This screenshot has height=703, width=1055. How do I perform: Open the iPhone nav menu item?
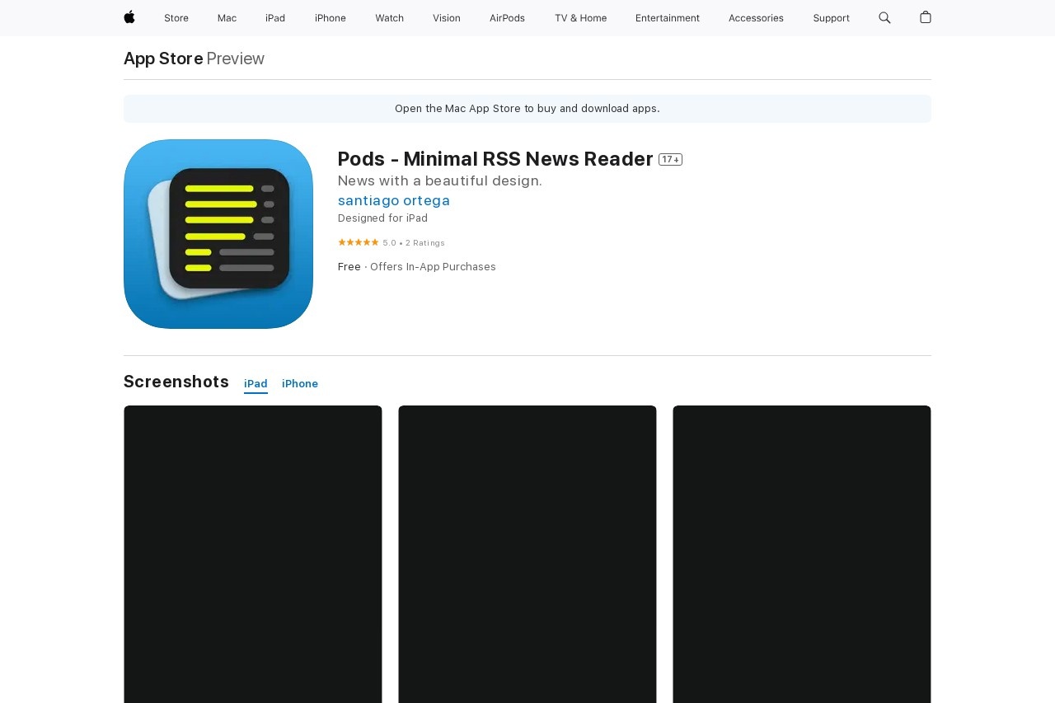(x=331, y=18)
